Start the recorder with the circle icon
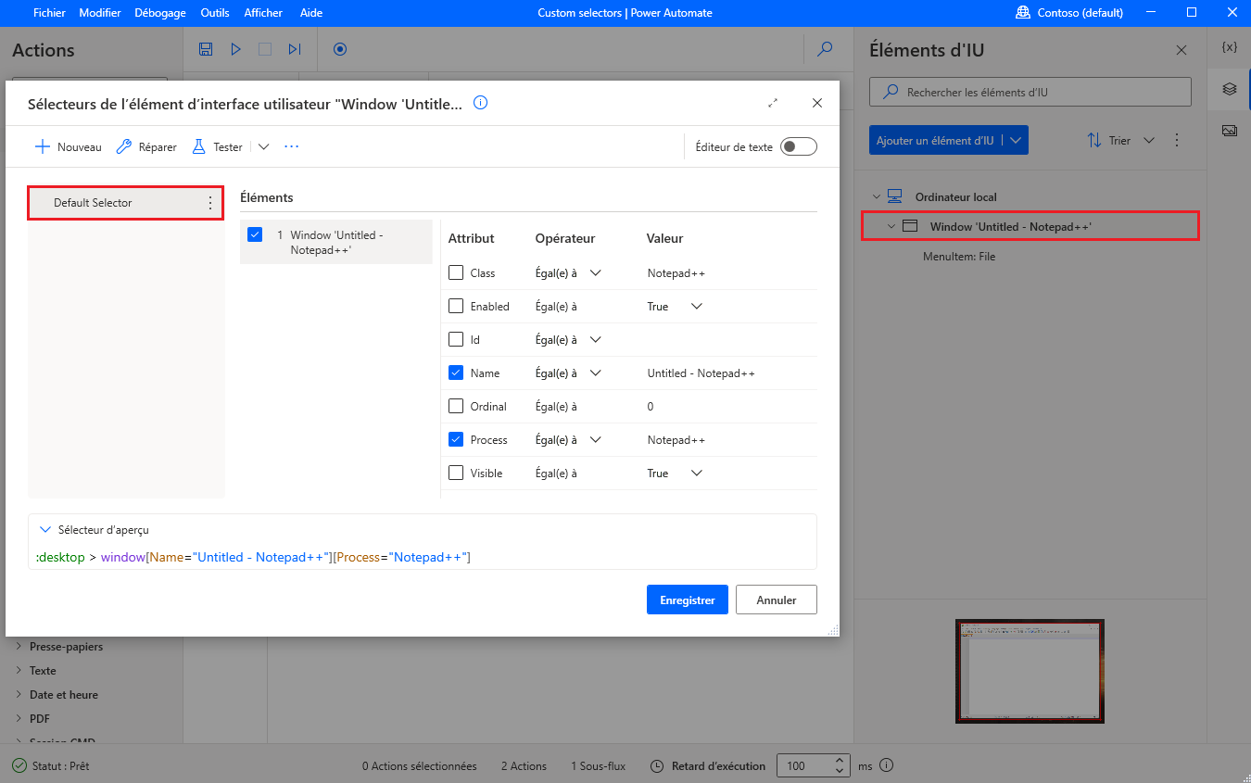 point(339,49)
